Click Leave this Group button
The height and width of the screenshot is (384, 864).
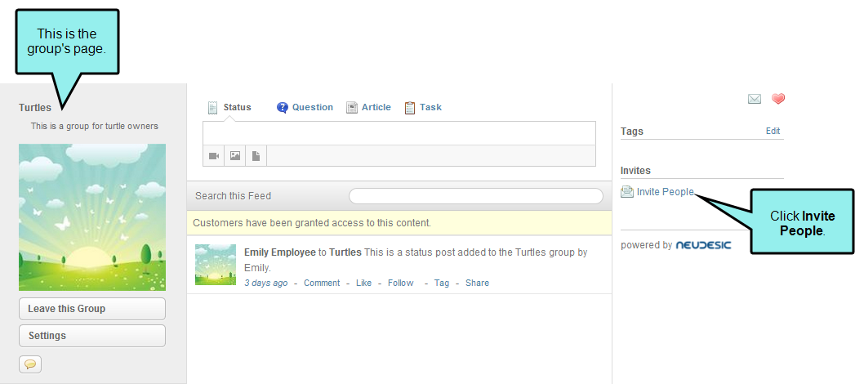pos(92,309)
